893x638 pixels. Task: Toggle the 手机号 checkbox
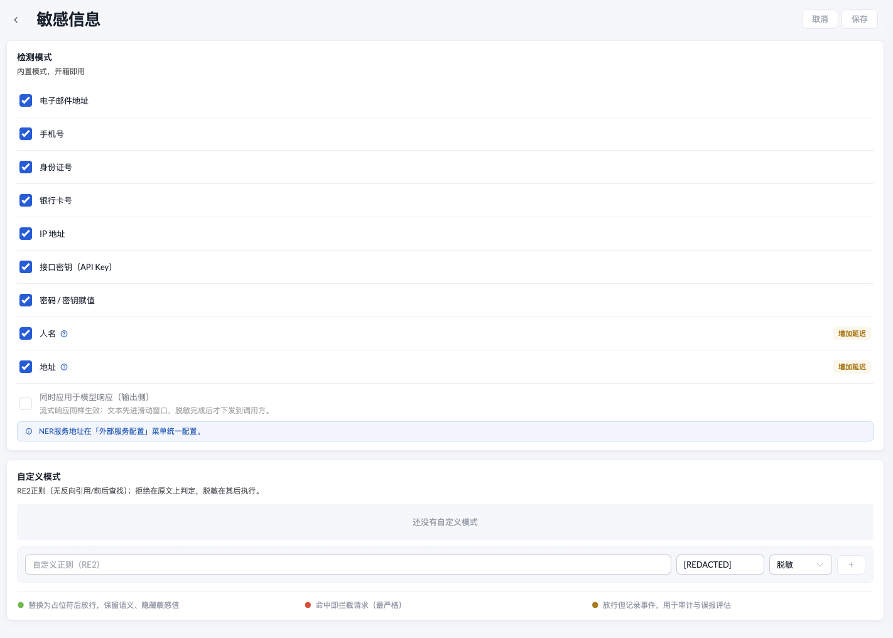(x=26, y=134)
